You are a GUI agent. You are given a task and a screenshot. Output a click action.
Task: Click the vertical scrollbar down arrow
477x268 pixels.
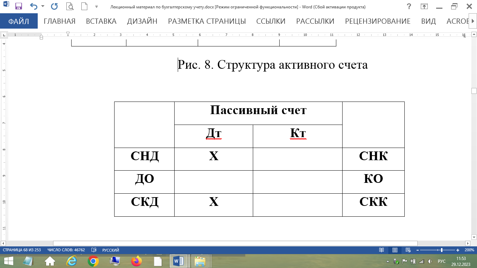point(474,237)
